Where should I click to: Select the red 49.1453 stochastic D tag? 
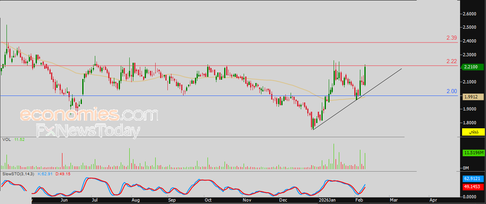click(472, 187)
